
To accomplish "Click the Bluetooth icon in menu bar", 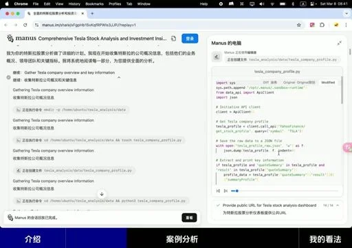I will (x=293, y=3).
